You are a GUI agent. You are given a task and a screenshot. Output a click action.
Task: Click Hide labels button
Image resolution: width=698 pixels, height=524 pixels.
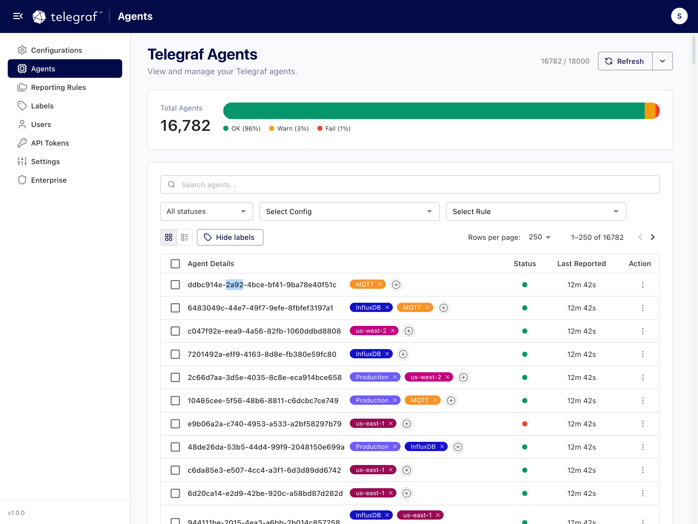click(230, 237)
